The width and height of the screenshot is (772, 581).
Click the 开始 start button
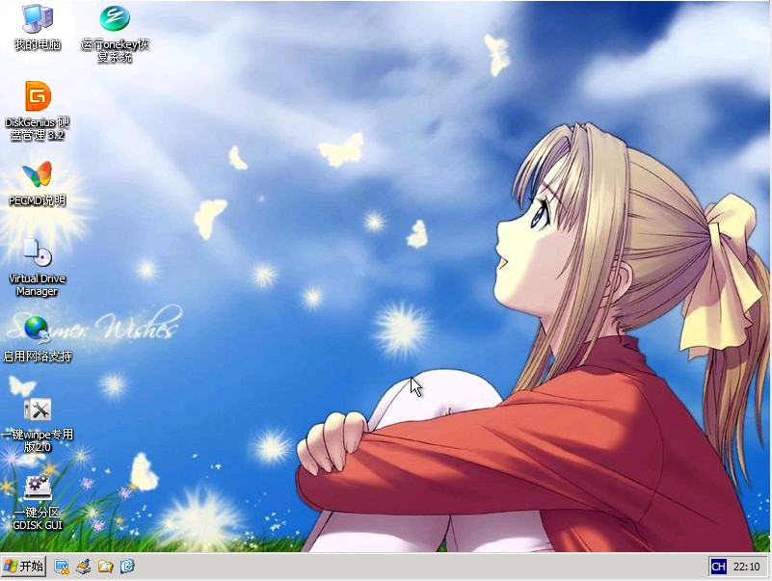coord(23,567)
